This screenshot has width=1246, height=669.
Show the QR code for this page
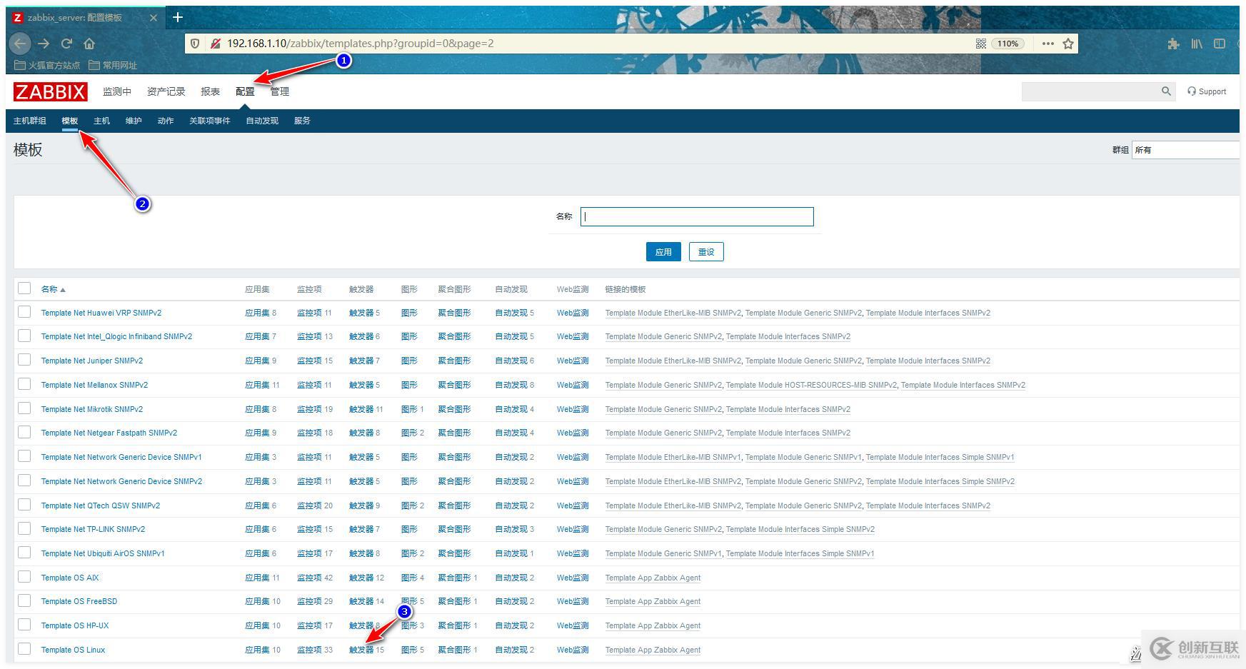coord(981,44)
